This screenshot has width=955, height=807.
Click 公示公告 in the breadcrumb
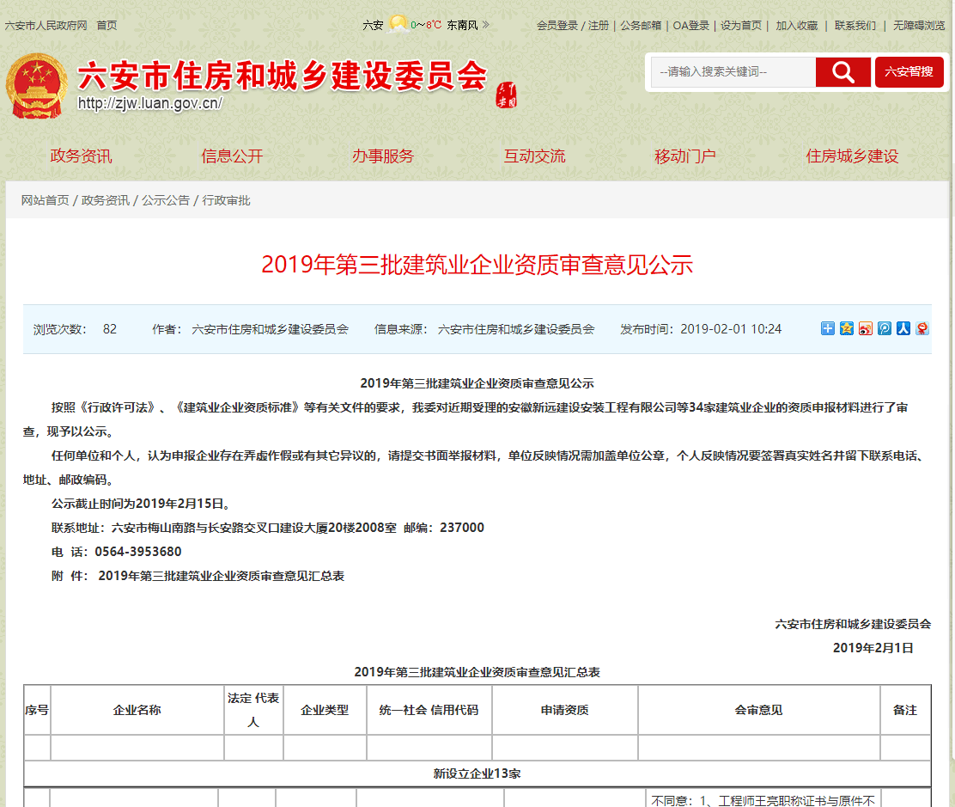pos(166,200)
